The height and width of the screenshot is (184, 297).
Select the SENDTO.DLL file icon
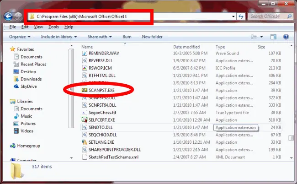(x=85, y=127)
